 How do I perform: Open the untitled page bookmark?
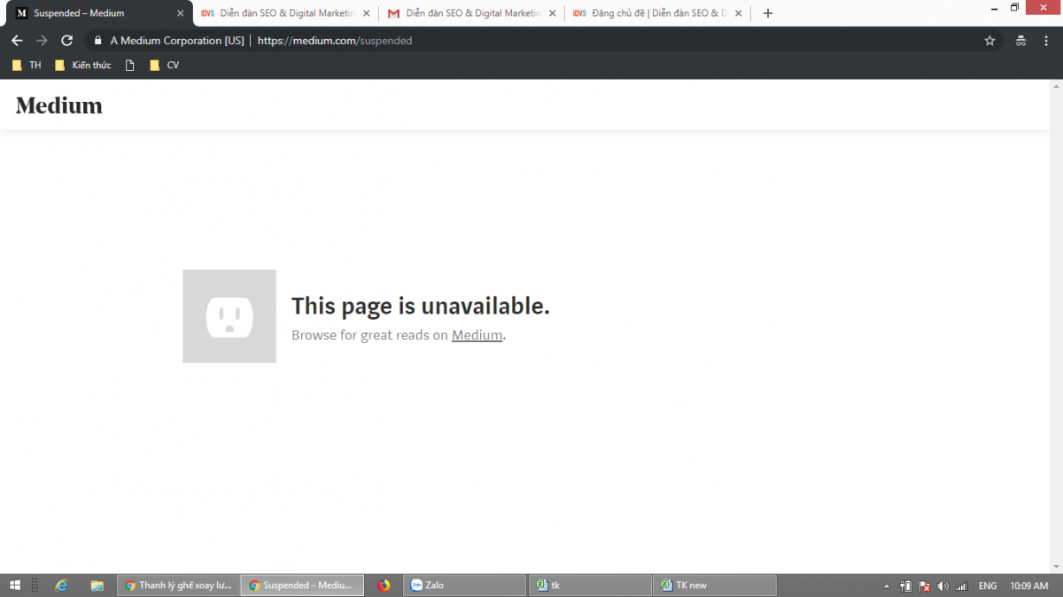point(130,66)
